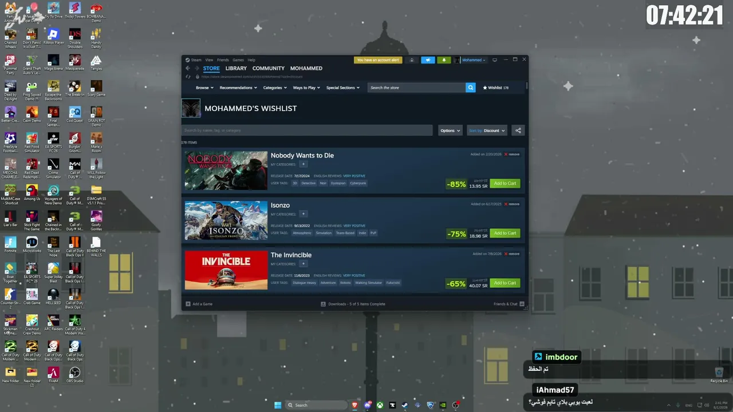Image resolution: width=733 pixels, height=412 pixels.
Task: Open Steam from the taskbar
Action: coord(405,405)
